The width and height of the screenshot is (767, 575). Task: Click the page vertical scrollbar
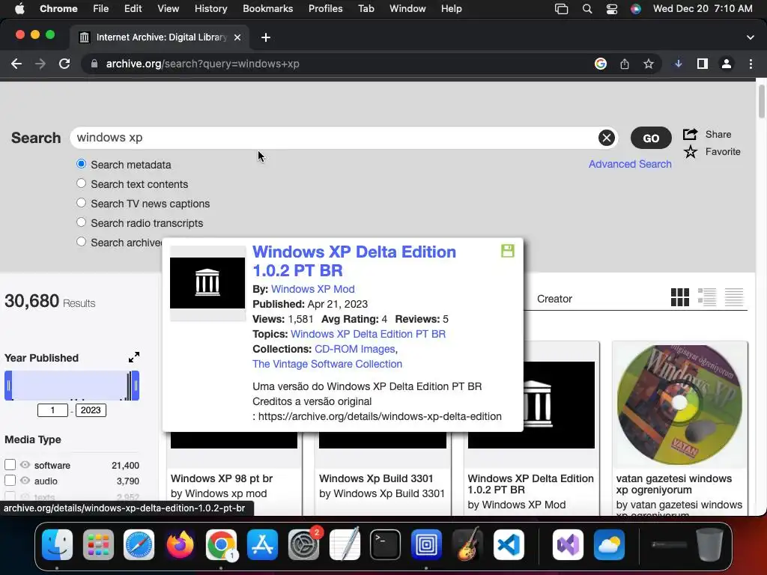[761, 102]
